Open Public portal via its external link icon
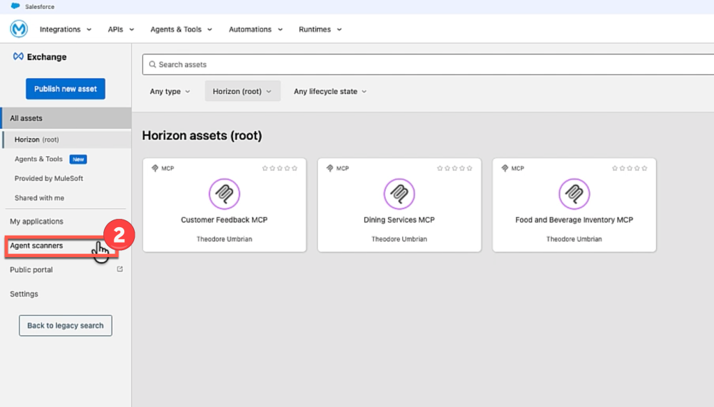Screen dimensions: 714x407 120,269
